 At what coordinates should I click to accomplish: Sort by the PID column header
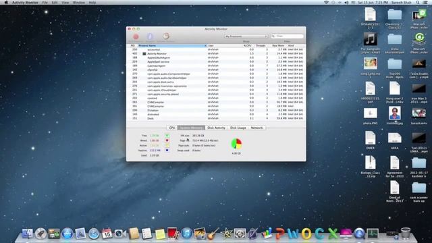(133, 46)
